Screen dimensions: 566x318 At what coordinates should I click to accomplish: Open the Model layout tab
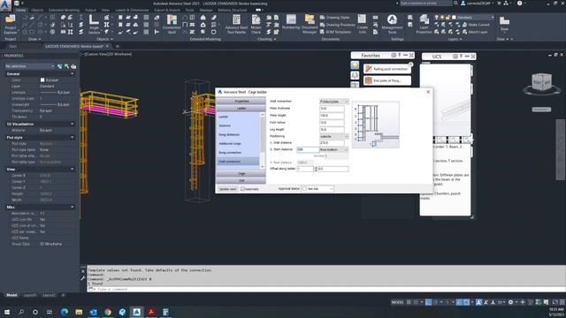tap(11, 295)
